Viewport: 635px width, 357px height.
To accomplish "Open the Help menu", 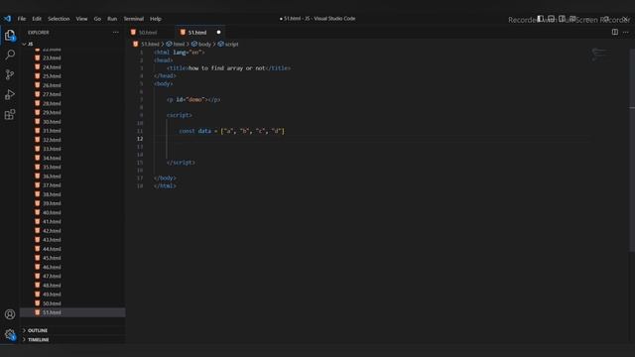I will [x=156, y=19].
